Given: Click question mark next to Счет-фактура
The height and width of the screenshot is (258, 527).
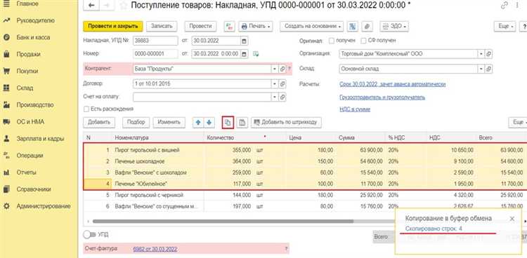Looking at the screenshot, I should (286, 249).
